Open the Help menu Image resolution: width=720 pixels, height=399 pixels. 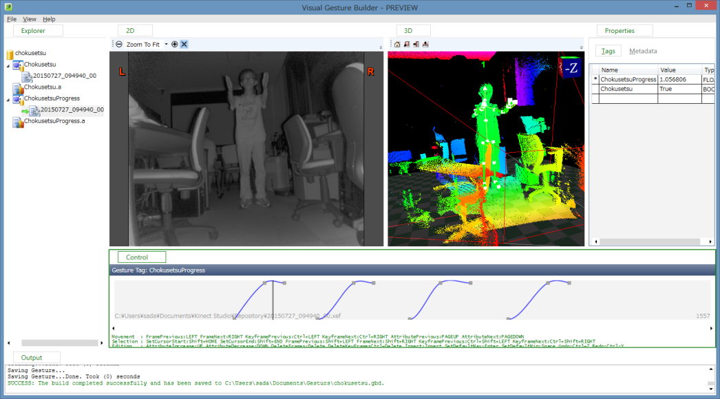(x=49, y=19)
